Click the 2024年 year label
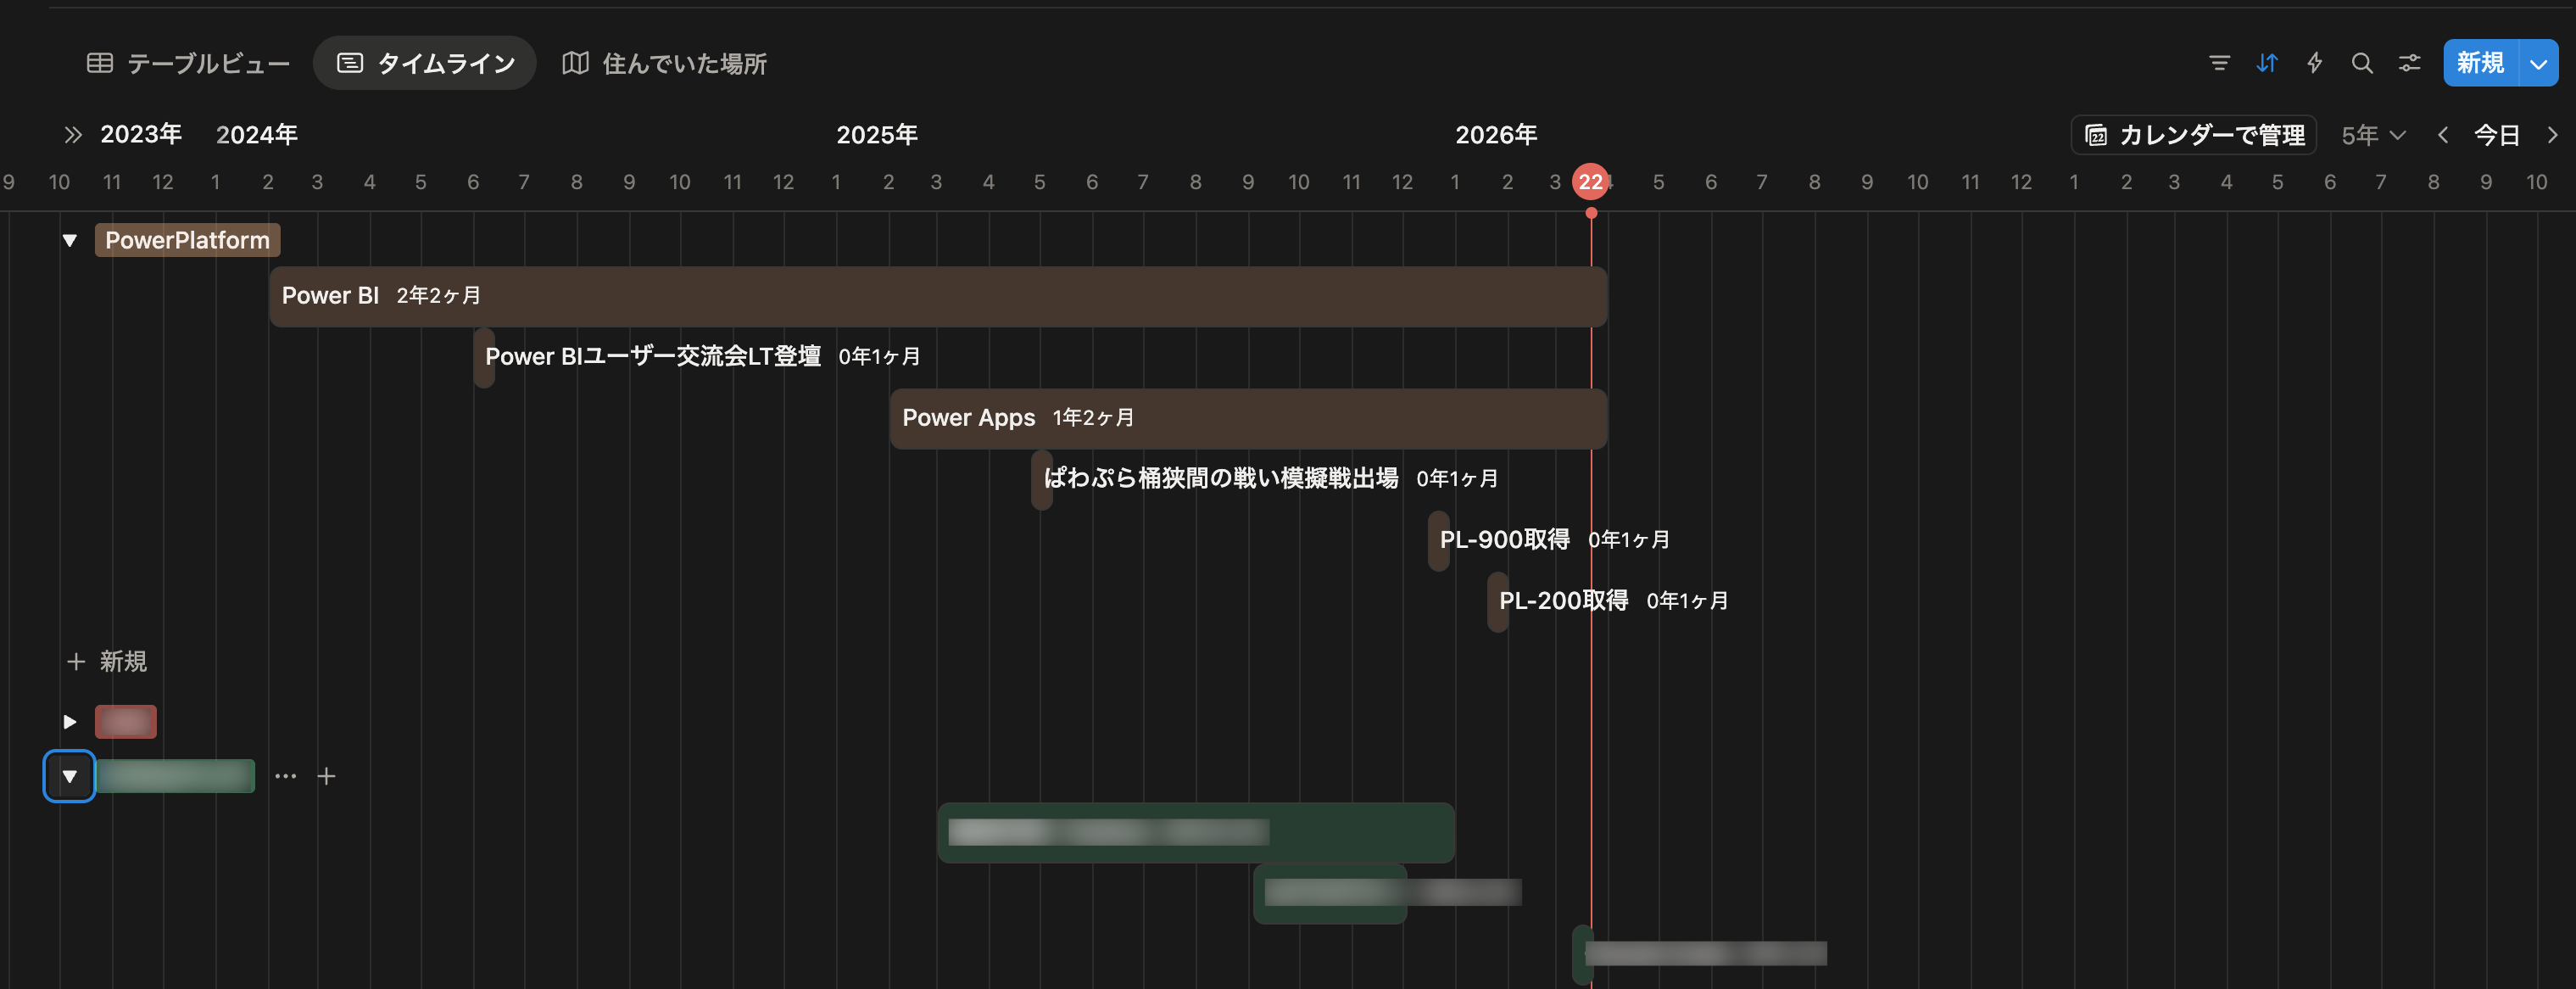Screen dimensions: 2576x989 [257, 135]
